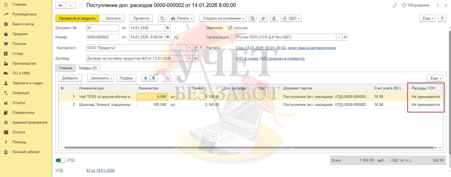Screen dimensions: 451x177
Task: Click Провести button
Action: pos(141,18)
